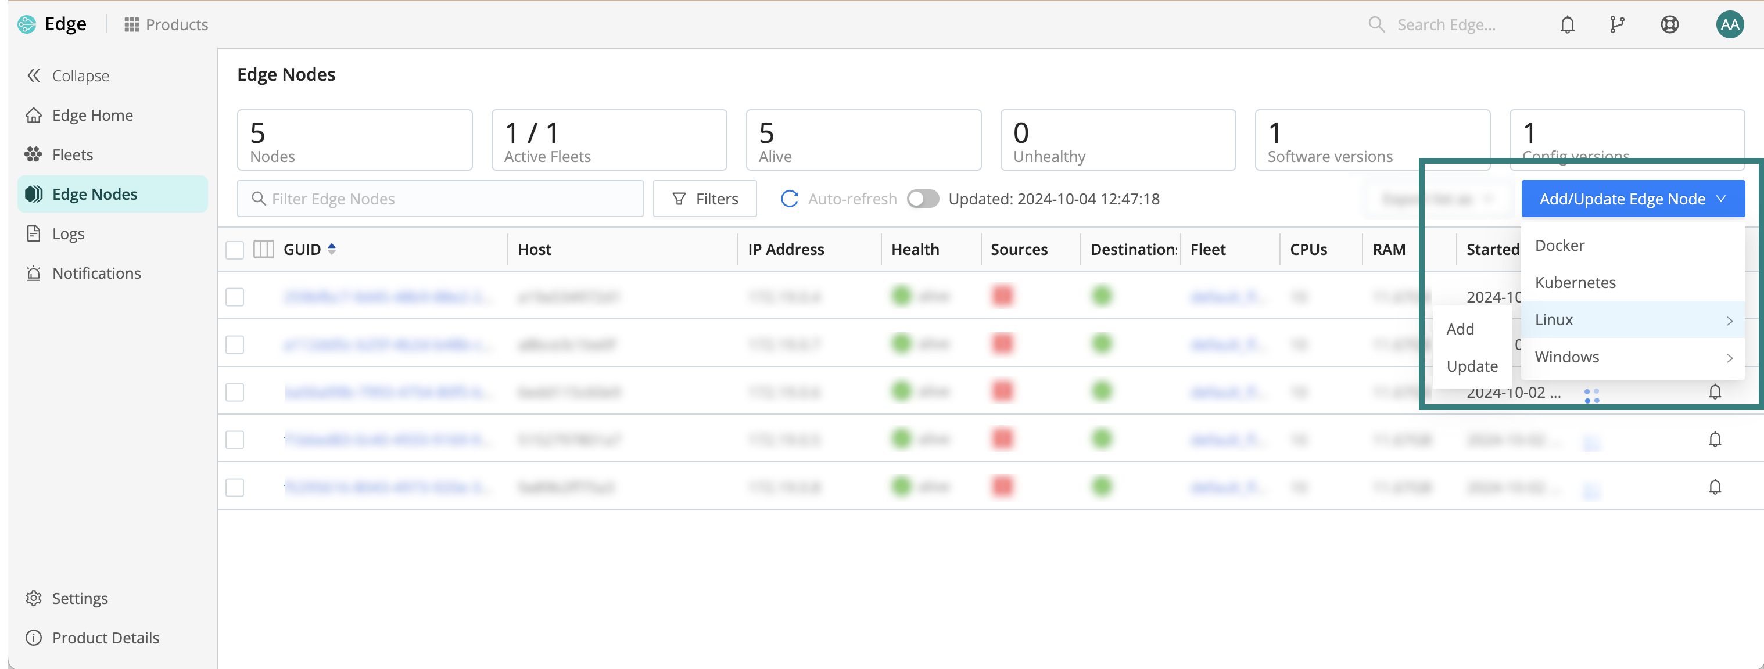Open Logs from the sidebar
The height and width of the screenshot is (669, 1764).
click(69, 233)
